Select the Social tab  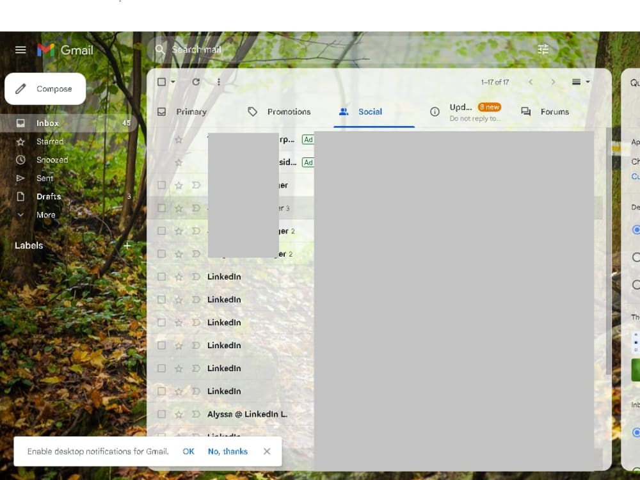(370, 112)
